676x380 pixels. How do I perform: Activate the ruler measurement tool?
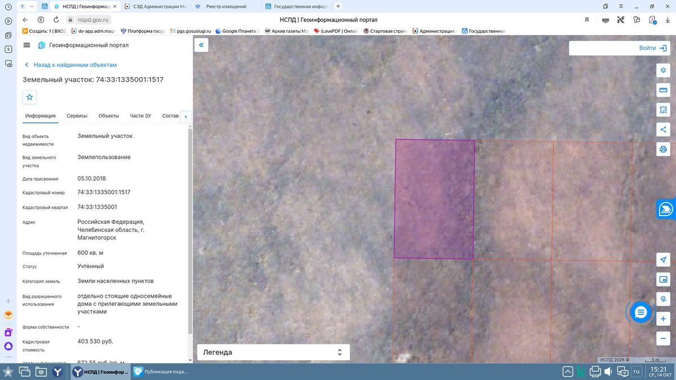tap(663, 90)
